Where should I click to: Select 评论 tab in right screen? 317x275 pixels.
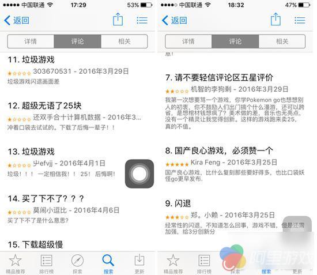pos(235,42)
